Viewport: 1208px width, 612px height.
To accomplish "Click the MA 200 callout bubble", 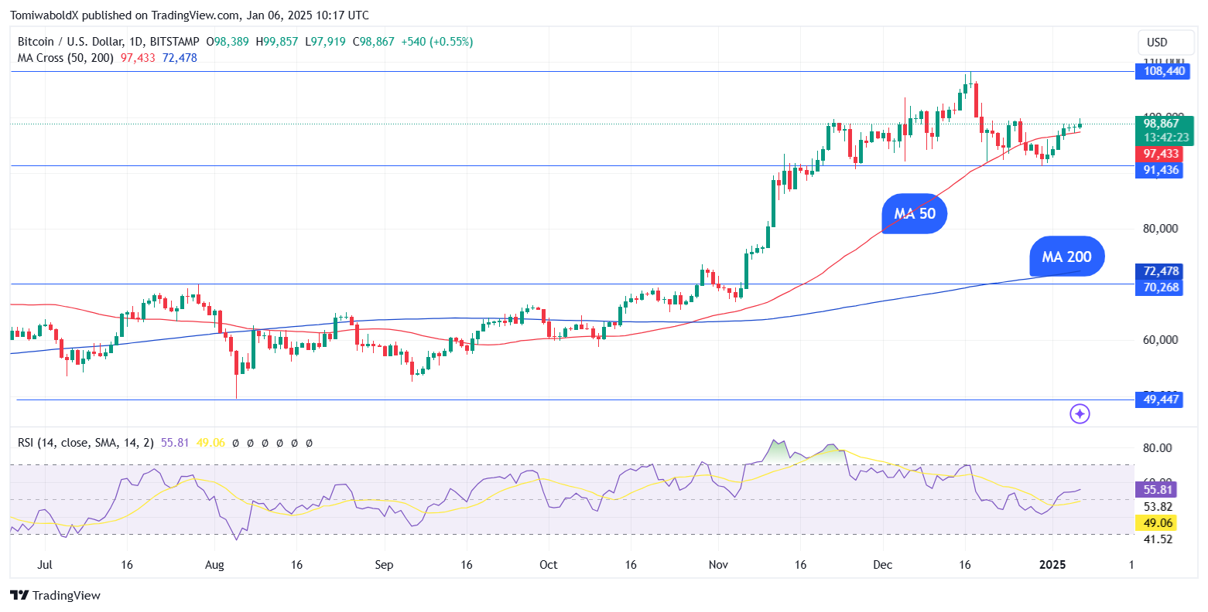I will [1066, 257].
